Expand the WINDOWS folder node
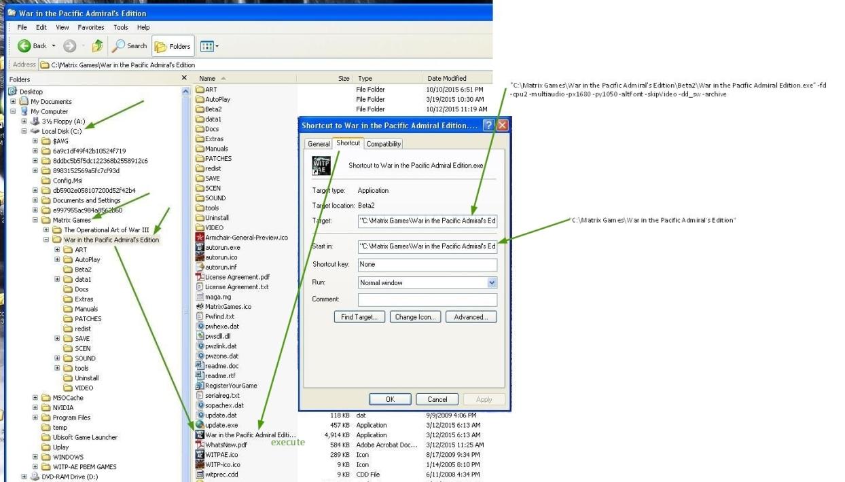 [35, 457]
